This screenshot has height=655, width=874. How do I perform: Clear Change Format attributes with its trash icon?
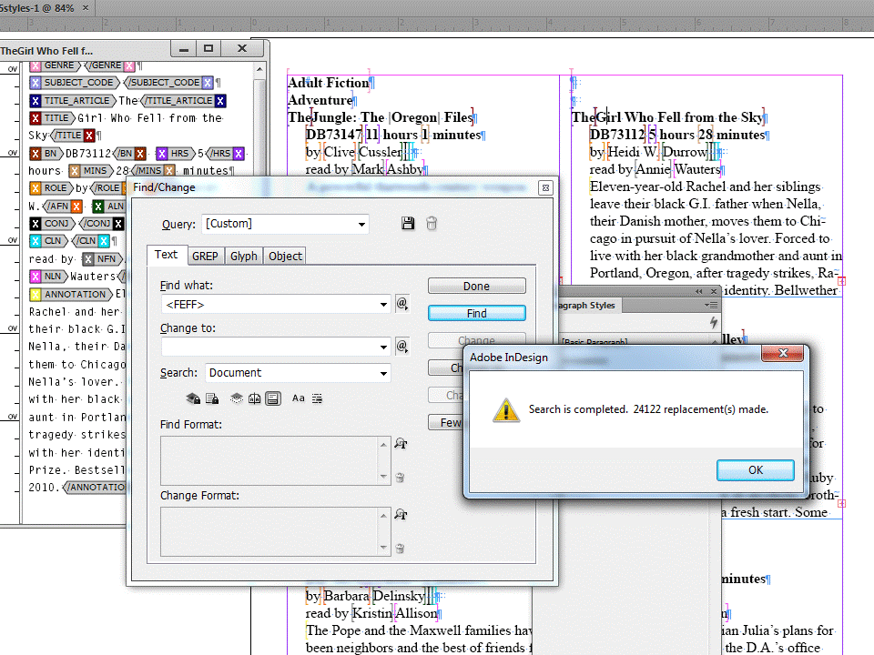(400, 549)
